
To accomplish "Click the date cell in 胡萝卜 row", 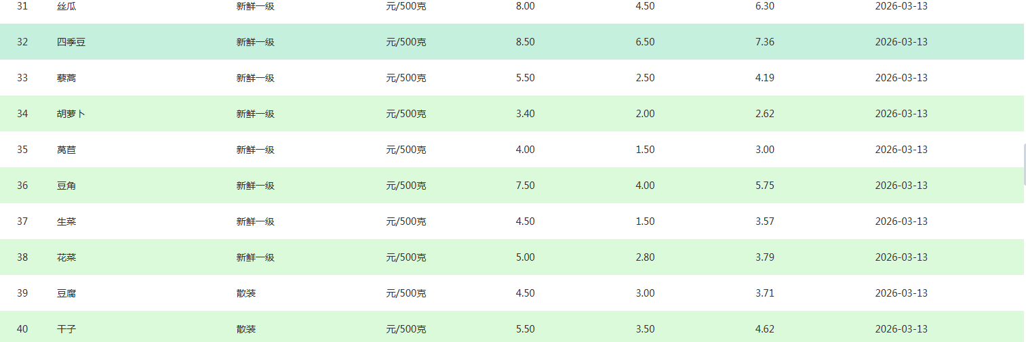I will point(901,114).
